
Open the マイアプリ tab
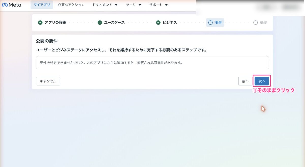[x=42, y=5]
